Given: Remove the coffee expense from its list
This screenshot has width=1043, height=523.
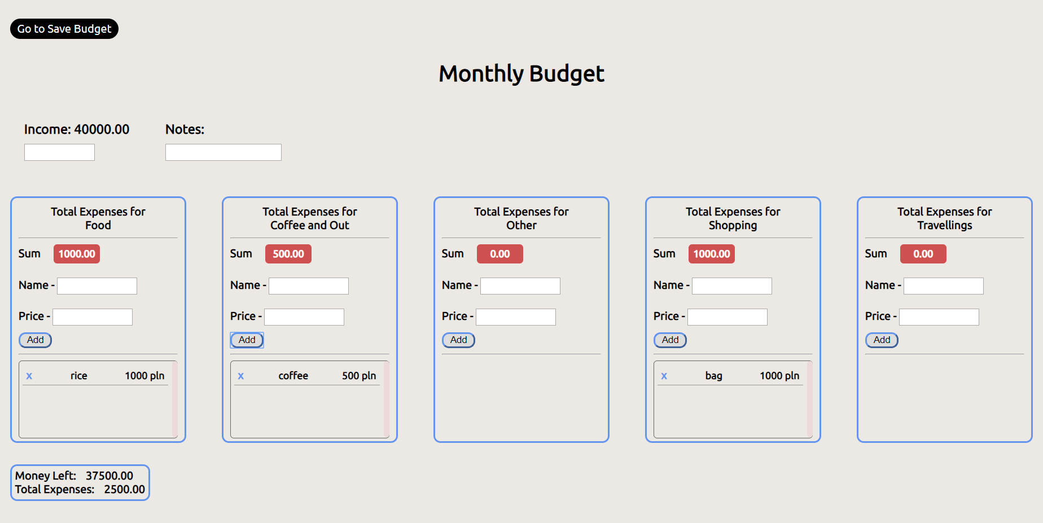Looking at the screenshot, I should tap(241, 375).
